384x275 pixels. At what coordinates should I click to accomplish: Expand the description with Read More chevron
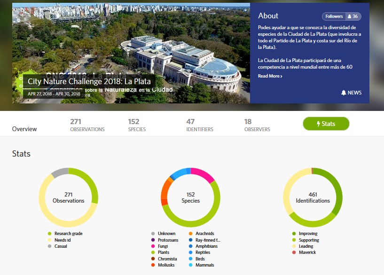[x=270, y=76]
